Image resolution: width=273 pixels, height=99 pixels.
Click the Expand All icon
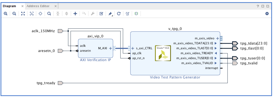click(66, 14)
